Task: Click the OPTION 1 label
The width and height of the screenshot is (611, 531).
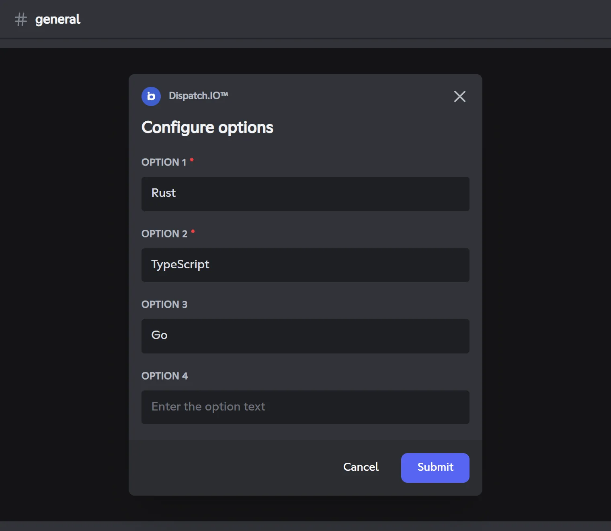Action: 164,162
